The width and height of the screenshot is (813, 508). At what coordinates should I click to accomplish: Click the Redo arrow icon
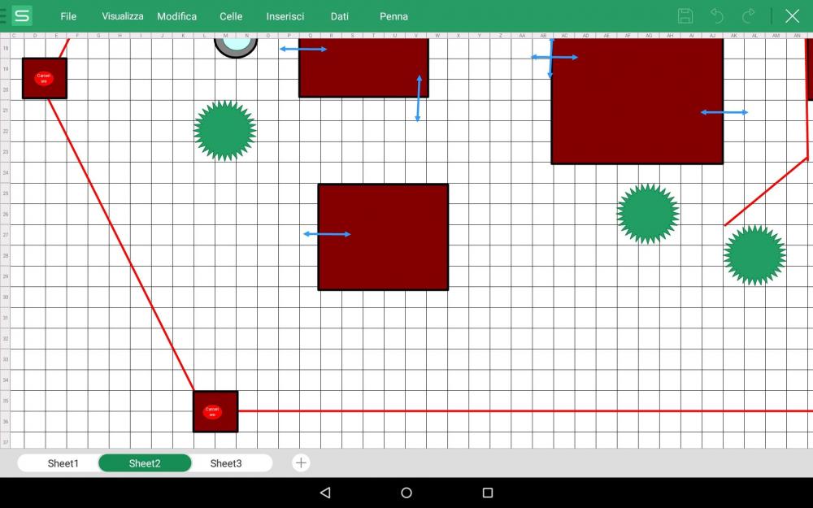click(749, 16)
